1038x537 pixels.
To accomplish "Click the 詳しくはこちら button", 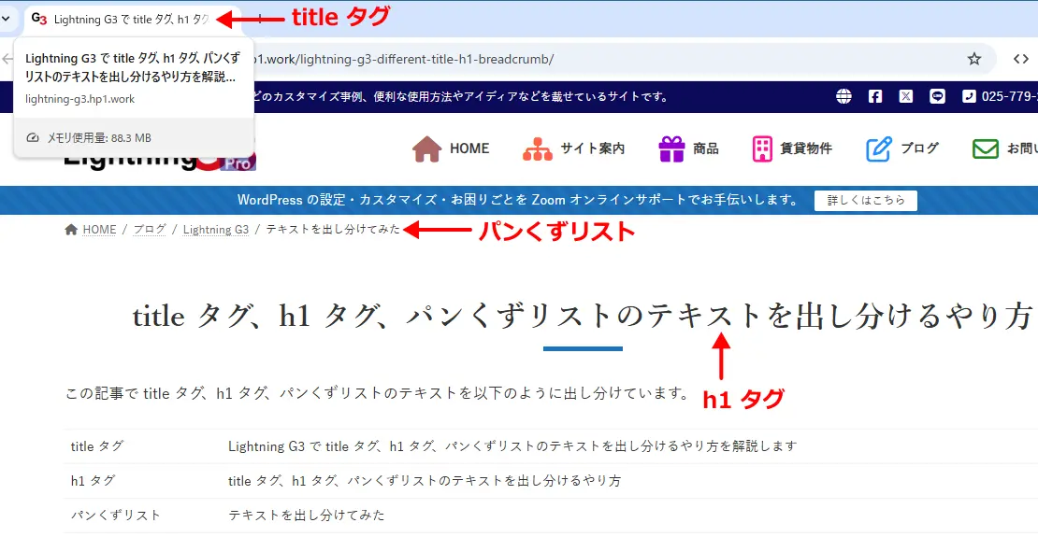I will [x=866, y=201].
